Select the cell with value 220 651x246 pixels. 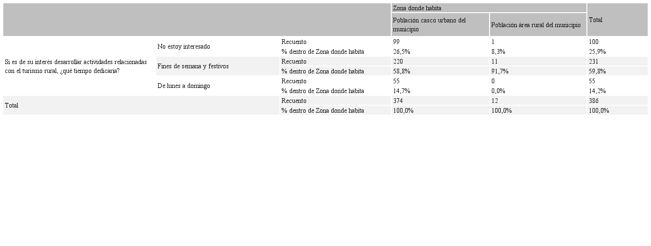click(x=398, y=61)
